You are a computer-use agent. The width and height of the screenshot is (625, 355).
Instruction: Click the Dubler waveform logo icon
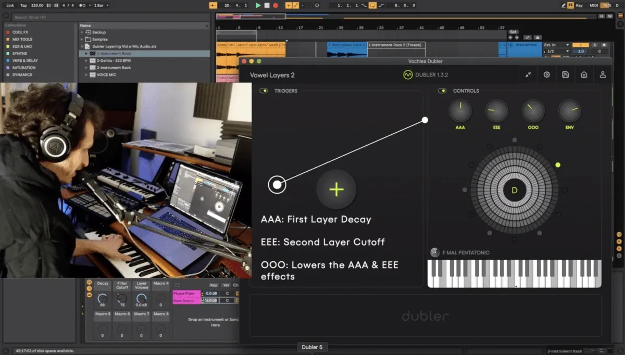click(408, 75)
